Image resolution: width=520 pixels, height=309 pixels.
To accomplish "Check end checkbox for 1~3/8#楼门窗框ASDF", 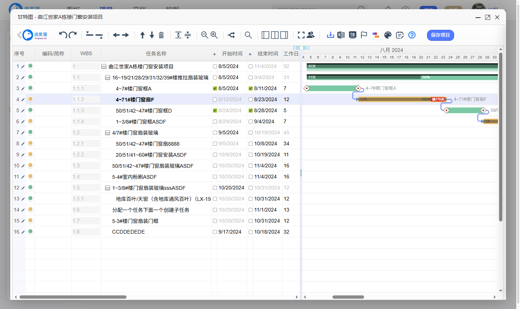I will pos(250,122).
